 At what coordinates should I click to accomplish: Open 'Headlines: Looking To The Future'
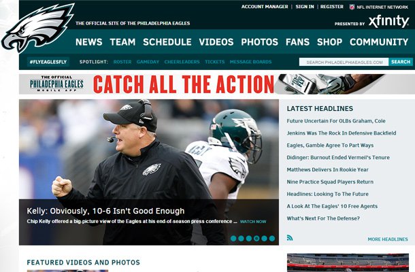pyautogui.click(x=328, y=194)
